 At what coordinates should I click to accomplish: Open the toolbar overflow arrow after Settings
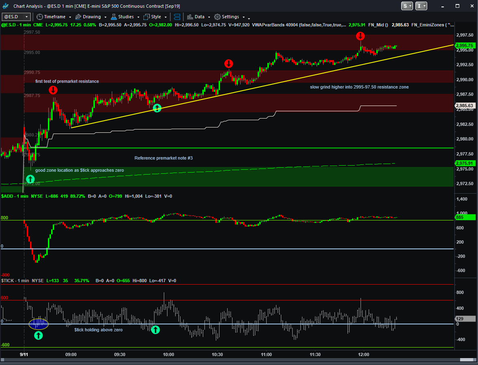click(x=249, y=18)
